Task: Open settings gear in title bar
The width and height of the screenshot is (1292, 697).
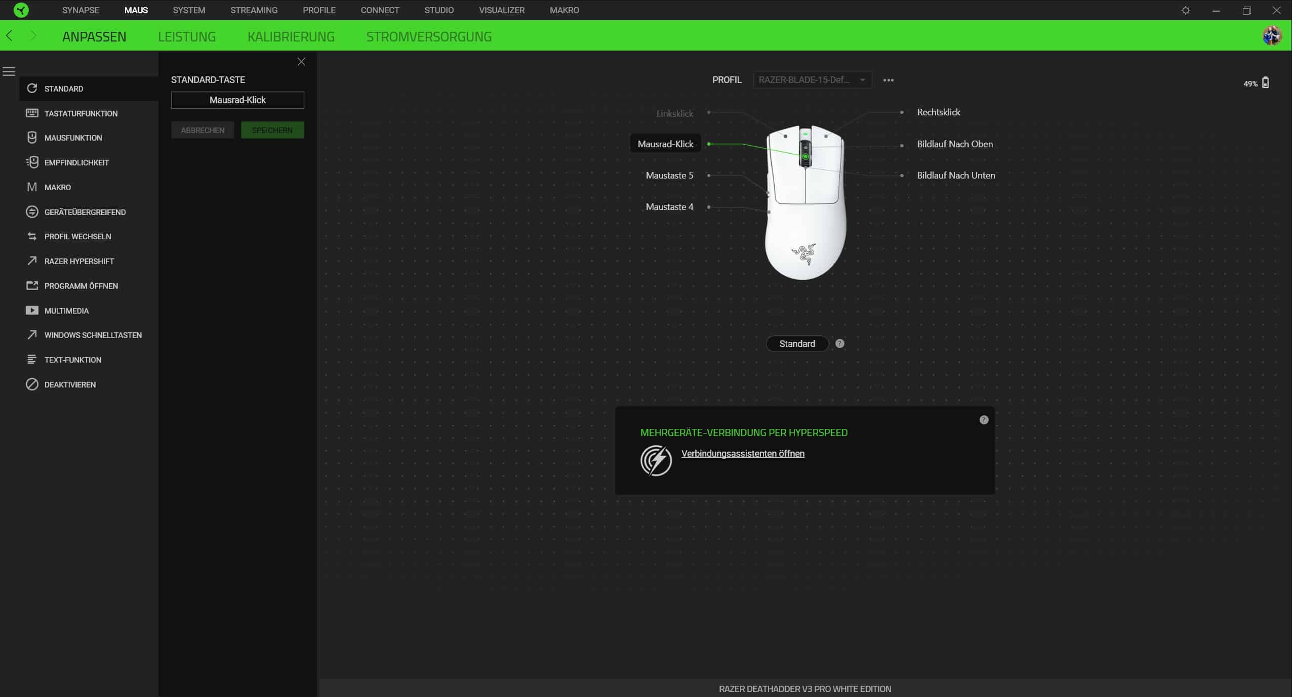Action: click(x=1185, y=10)
